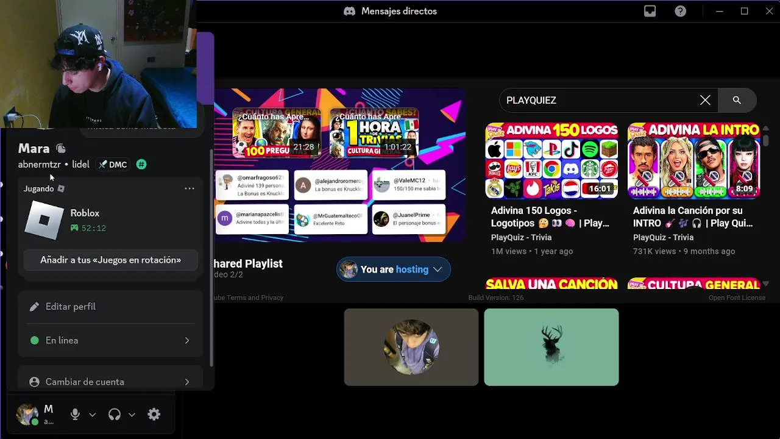Open Adivina 150 Logos video thumbnail
This screenshot has width=780, height=439.
click(551, 161)
